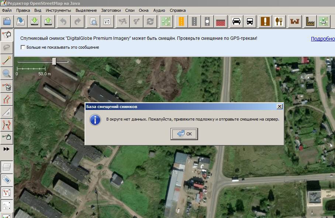Screen dimensions: 335x218
Task: Select the factory preset icon
Action: 310,21
